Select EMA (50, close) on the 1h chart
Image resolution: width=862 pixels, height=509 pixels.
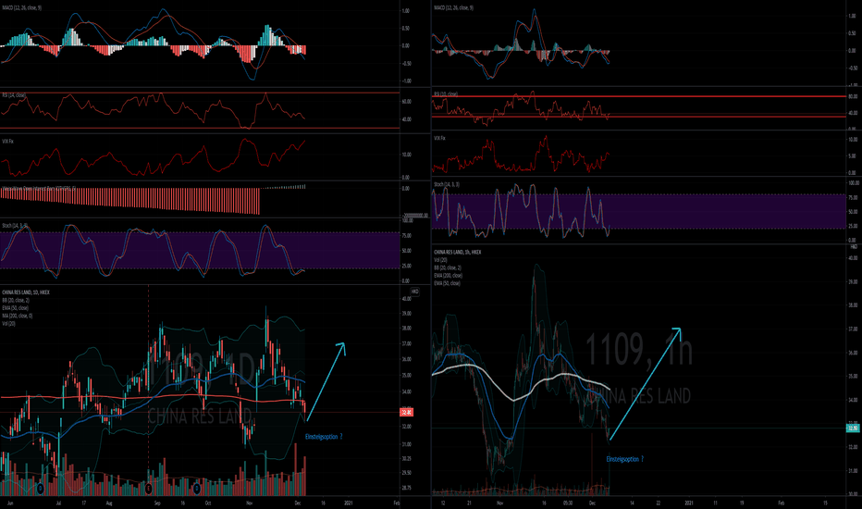(x=447, y=283)
